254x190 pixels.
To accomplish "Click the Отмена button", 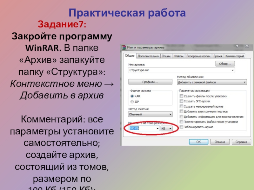I will coord(220,142).
